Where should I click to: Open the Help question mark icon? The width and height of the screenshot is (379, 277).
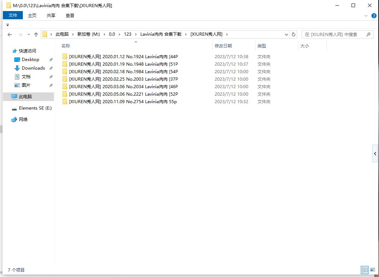374,16
